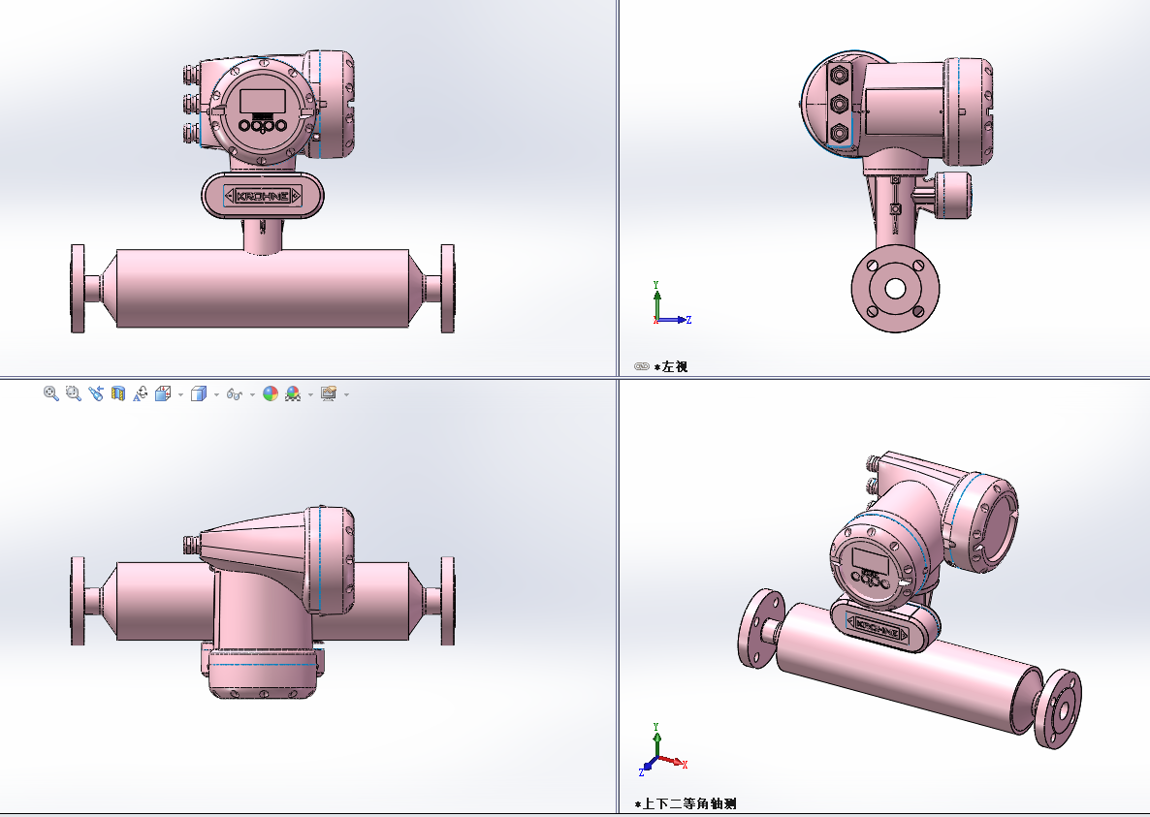The image size is (1150, 817).
Task: Click the Hide/Show Items glasses icon
Action: click(234, 394)
